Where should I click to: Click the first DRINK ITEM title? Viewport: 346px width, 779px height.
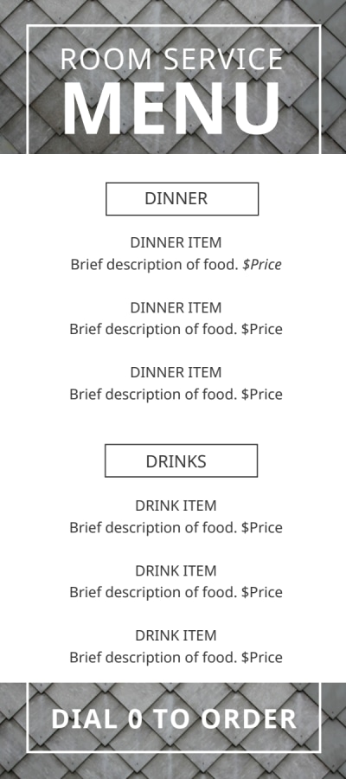(x=176, y=505)
